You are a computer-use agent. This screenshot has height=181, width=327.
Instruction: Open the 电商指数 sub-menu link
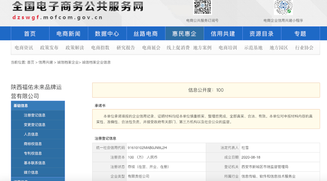(x=100, y=48)
